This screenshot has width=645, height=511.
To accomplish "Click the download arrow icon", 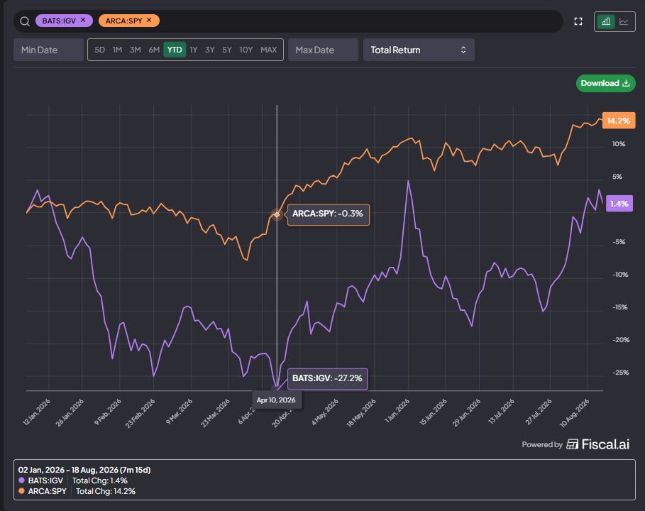I will [x=626, y=83].
